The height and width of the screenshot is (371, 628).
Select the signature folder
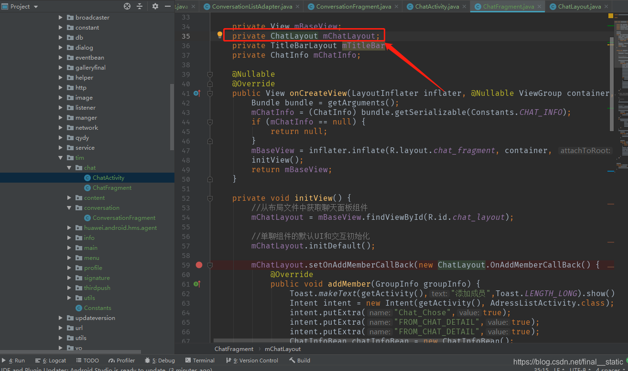(97, 278)
